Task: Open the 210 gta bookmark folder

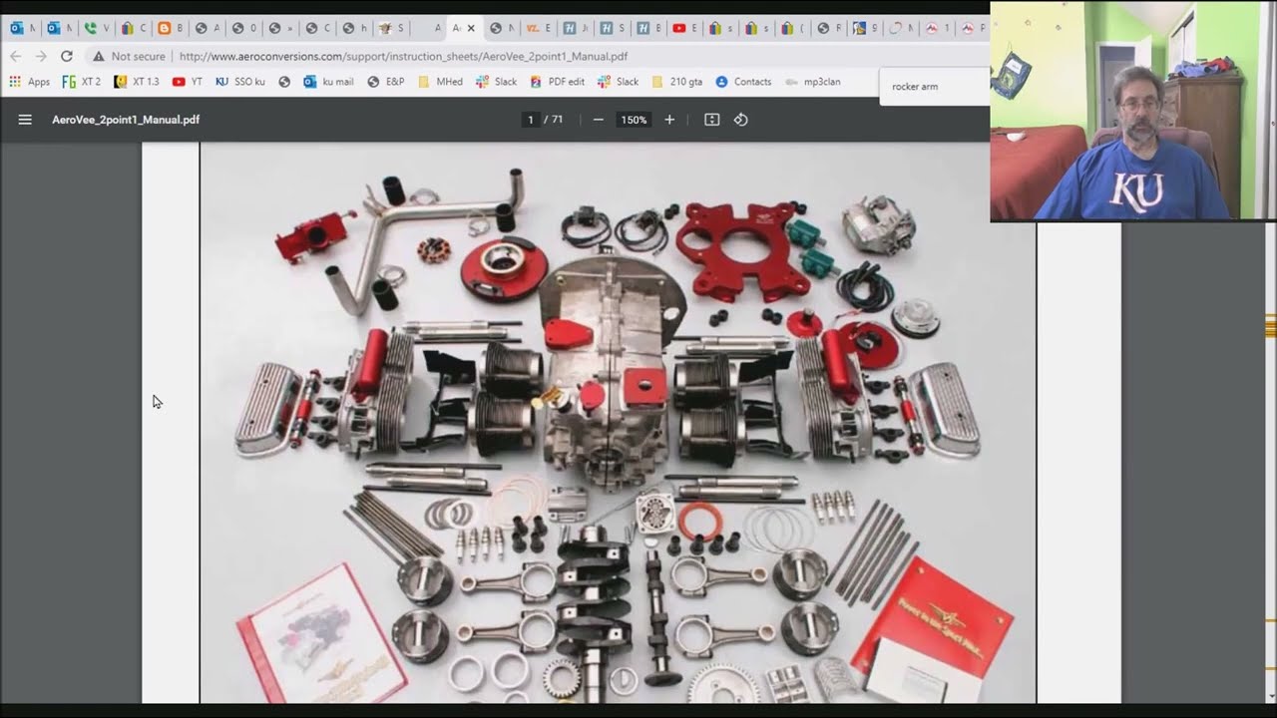Action: 676,82
